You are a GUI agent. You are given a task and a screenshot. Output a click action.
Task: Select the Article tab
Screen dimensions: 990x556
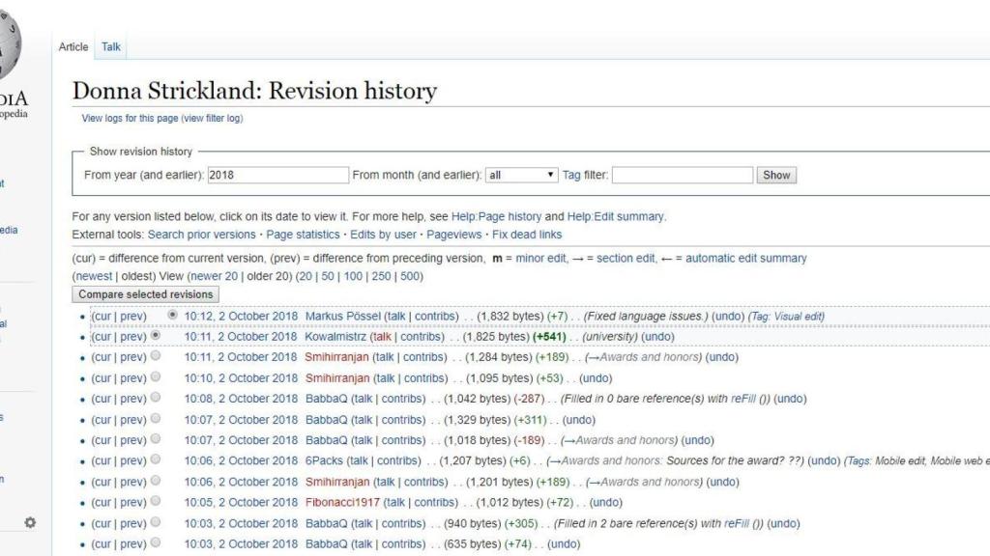(73, 46)
